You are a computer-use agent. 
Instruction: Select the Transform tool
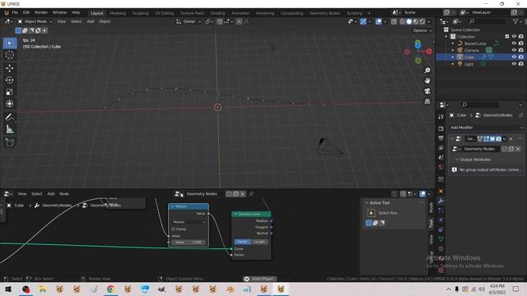[x=9, y=104]
